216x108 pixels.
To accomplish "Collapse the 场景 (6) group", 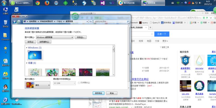I will pos(26,63).
